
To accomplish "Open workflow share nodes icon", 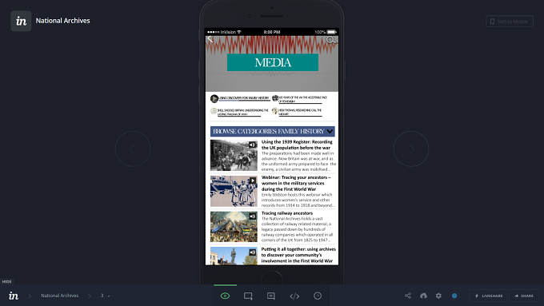I will click(x=408, y=296).
